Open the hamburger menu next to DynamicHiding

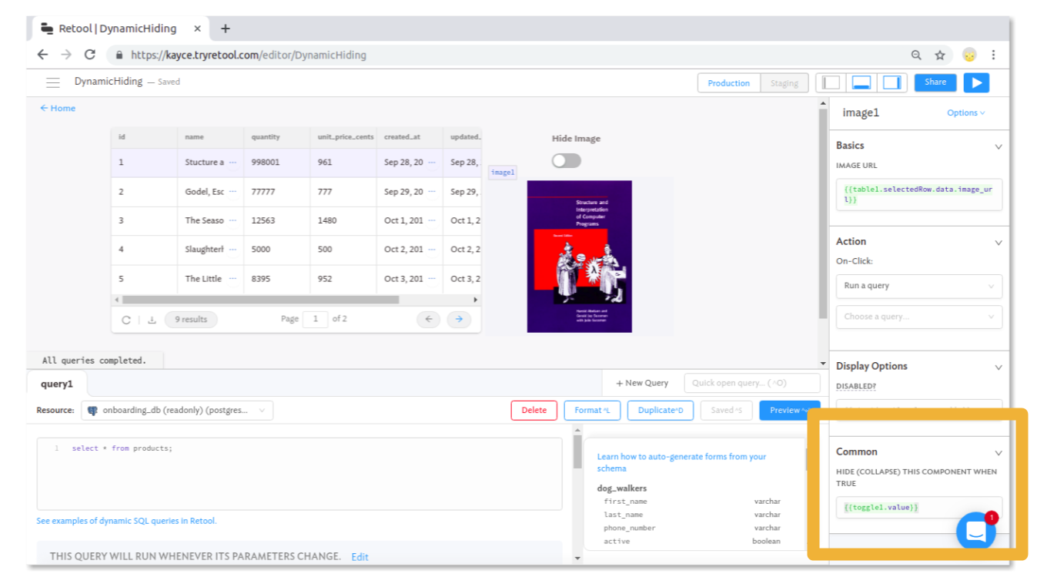coord(52,82)
